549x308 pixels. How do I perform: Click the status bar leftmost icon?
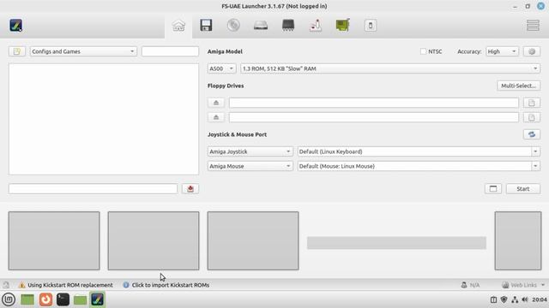click(x=6, y=285)
